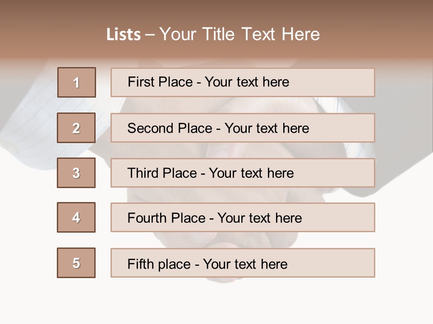
Task: Click the number 1 box
Action: [77, 82]
